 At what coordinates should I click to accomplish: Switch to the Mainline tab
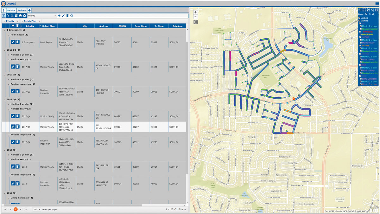point(11,10)
